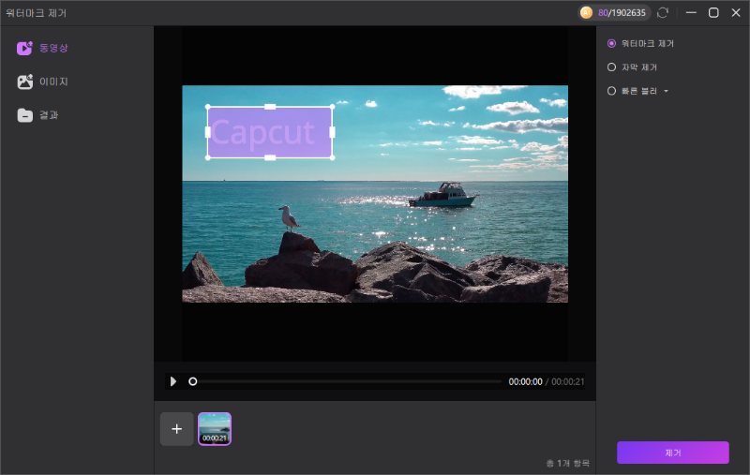Maximize the 워터마크 제거 window

coord(713,13)
